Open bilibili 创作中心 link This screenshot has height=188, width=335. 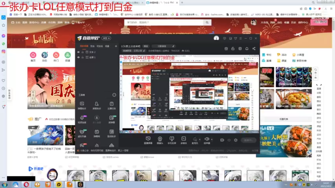coord(303,23)
